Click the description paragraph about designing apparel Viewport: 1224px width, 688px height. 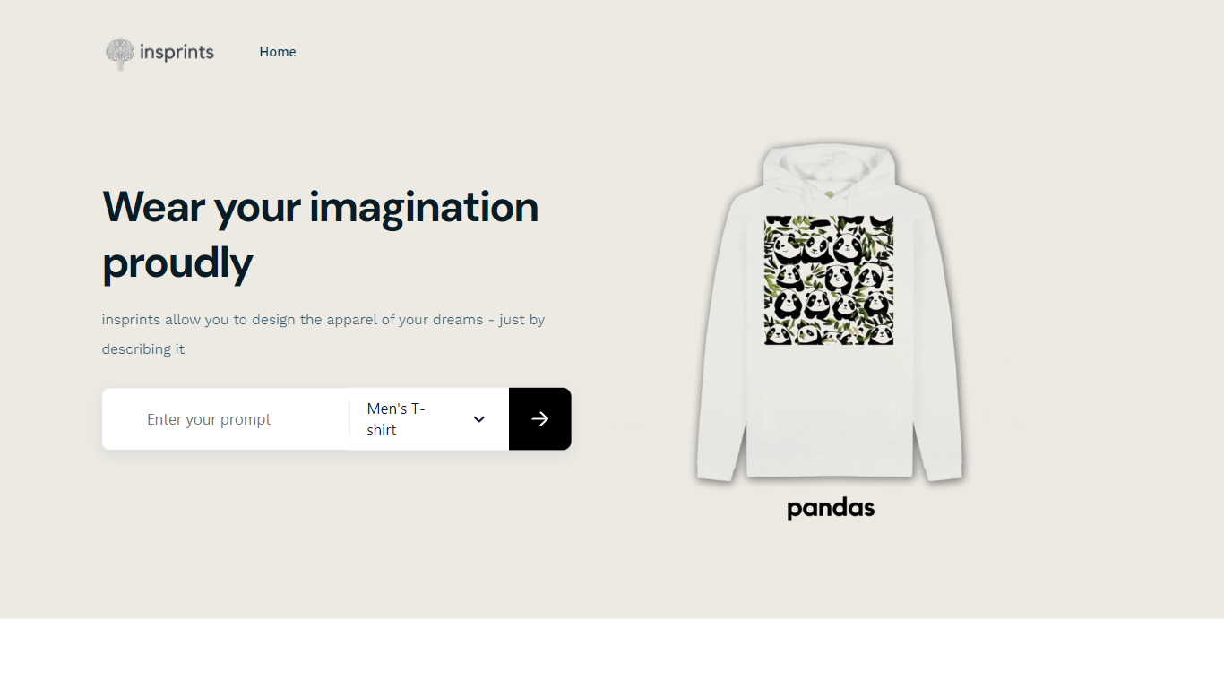[323, 334]
